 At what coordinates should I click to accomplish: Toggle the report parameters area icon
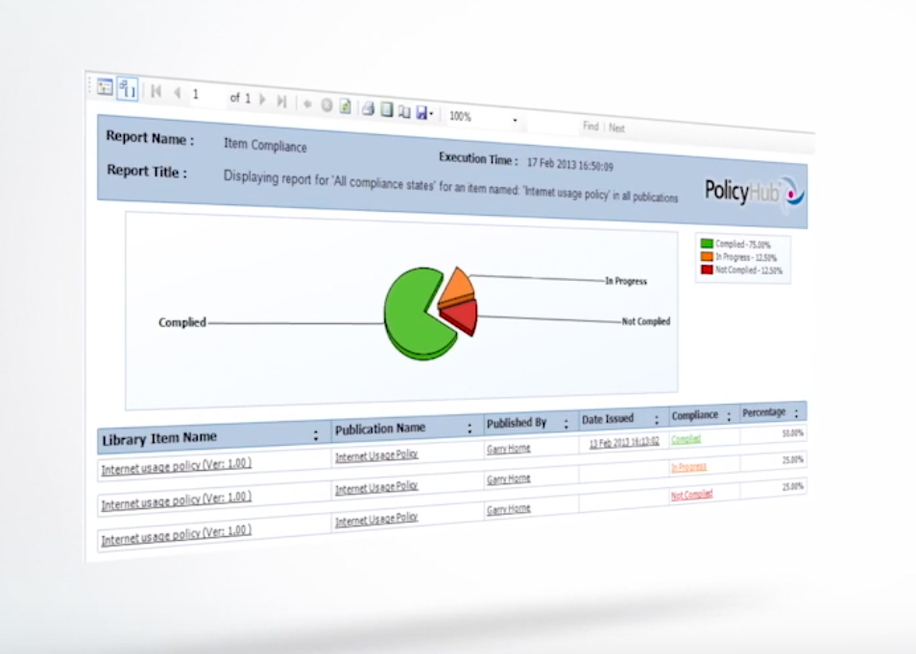[128, 88]
